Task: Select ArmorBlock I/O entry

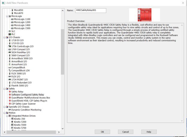Action: [19, 61]
